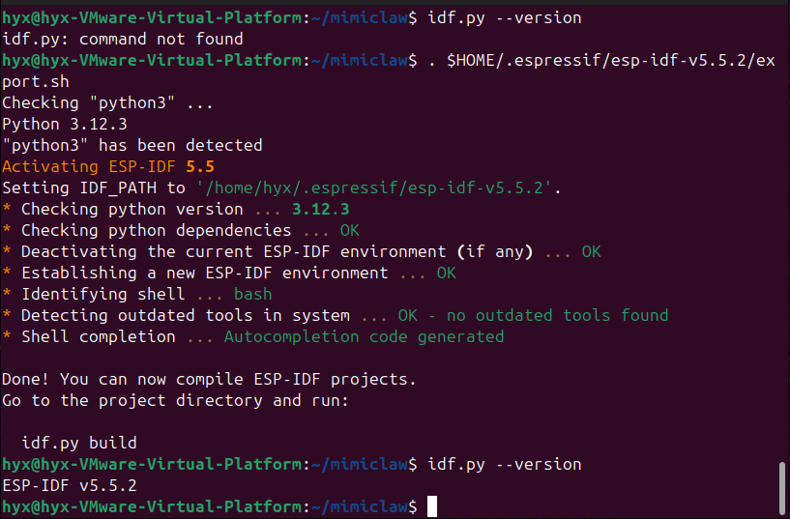Click the terminal scrollbar handle

tap(782, 487)
